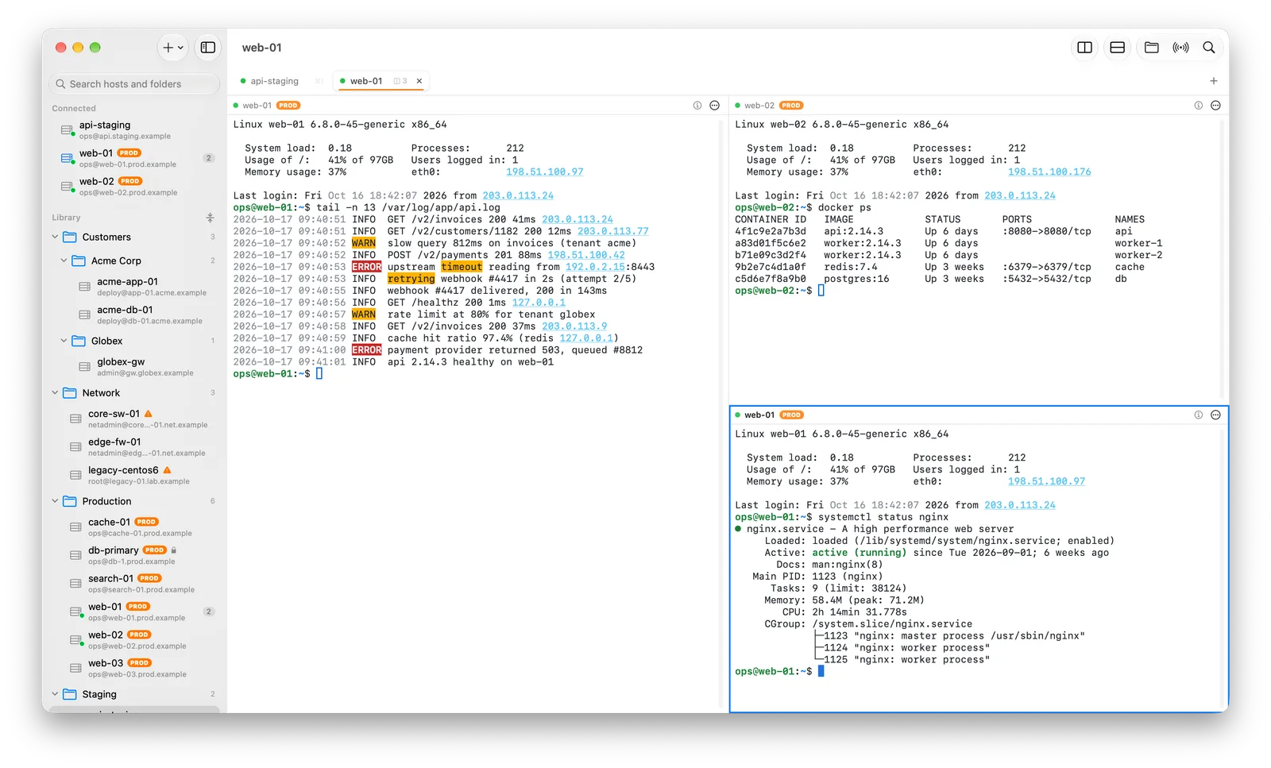The image size is (1271, 768).
Task: Open db-primary locked host
Action: click(x=134, y=555)
